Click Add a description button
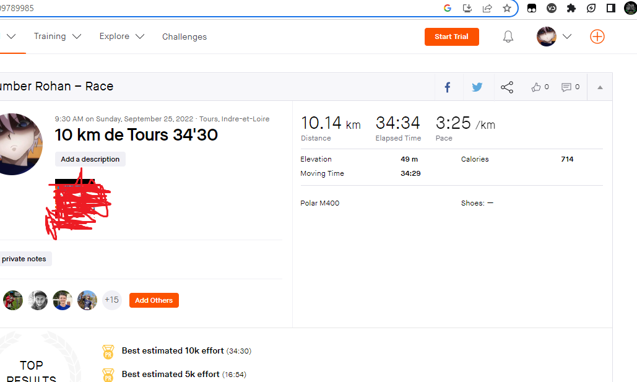The image size is (637, 382). (90, 159)
